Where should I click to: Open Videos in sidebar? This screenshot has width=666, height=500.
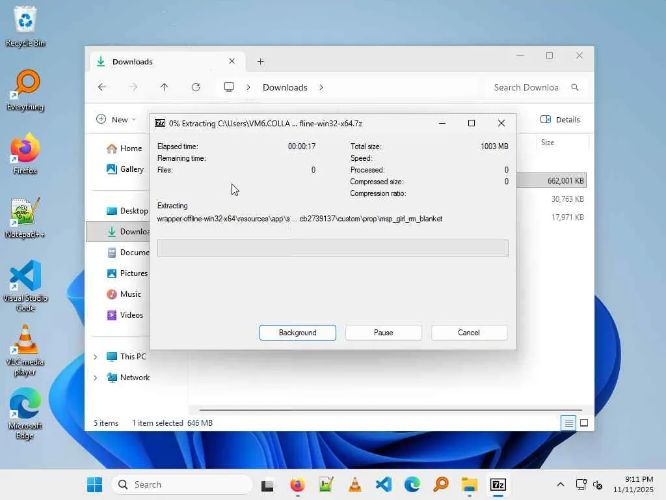(125, 315)
